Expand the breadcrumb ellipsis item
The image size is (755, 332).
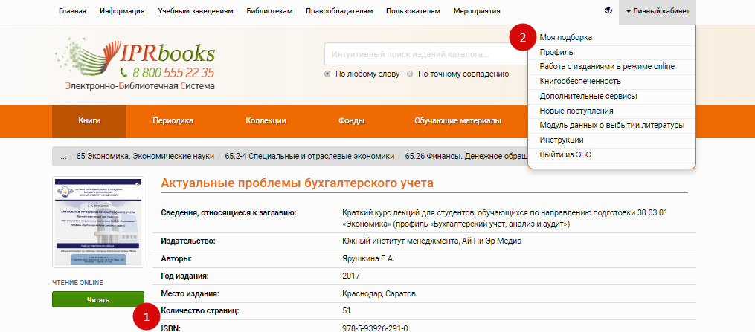[63, 157]
